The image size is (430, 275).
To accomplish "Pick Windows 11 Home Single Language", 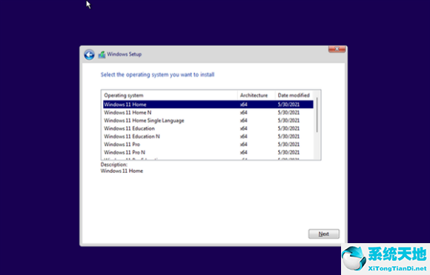I will point(208,120).
